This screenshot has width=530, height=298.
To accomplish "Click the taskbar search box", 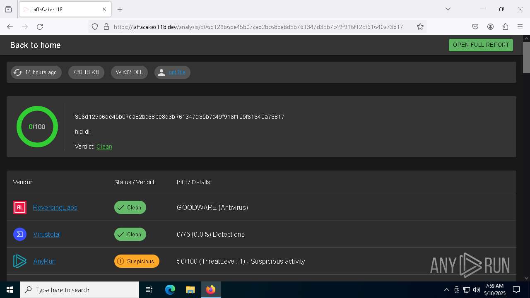I will coord(79,290).
